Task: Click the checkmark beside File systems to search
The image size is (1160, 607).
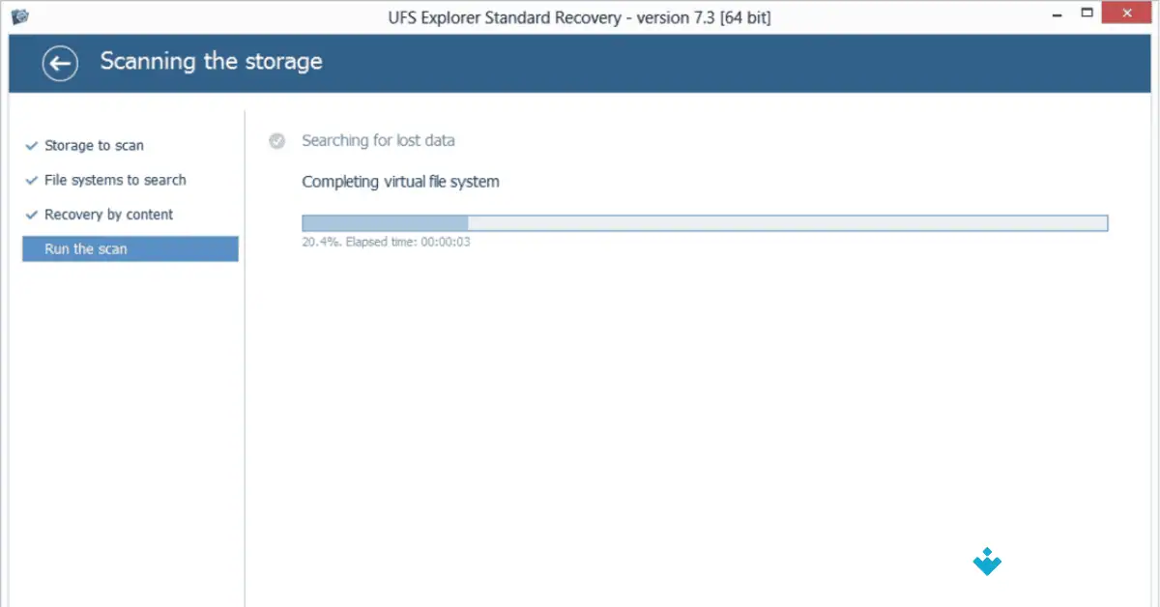Action: pyautogui.click(x=30, y=180)
